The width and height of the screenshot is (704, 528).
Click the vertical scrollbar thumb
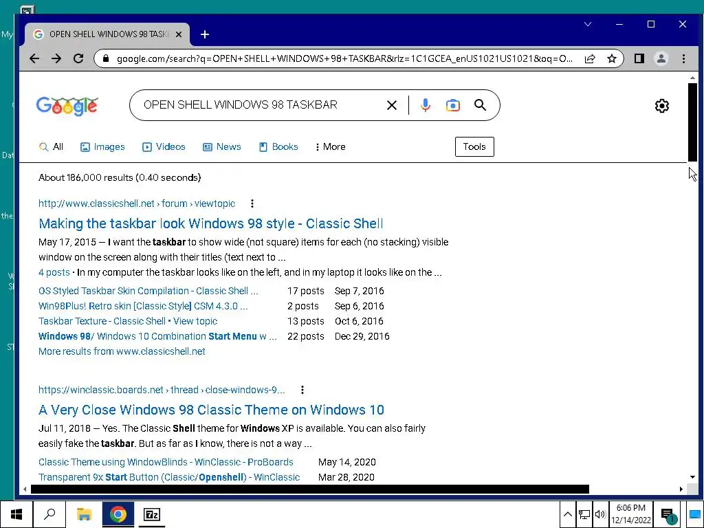pos(692,122)
